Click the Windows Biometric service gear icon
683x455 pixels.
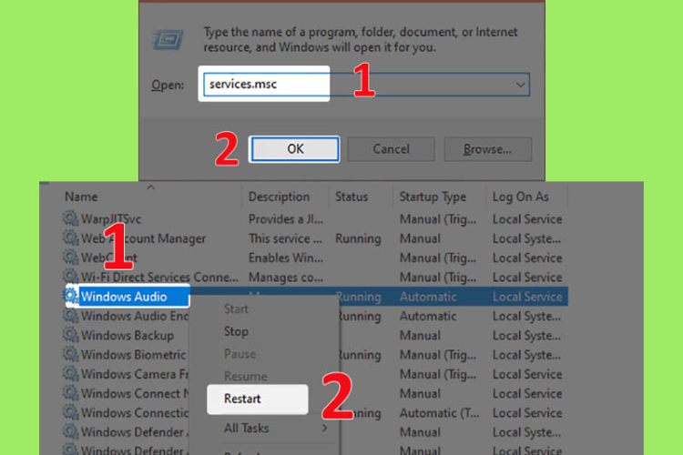coord(70,354)
